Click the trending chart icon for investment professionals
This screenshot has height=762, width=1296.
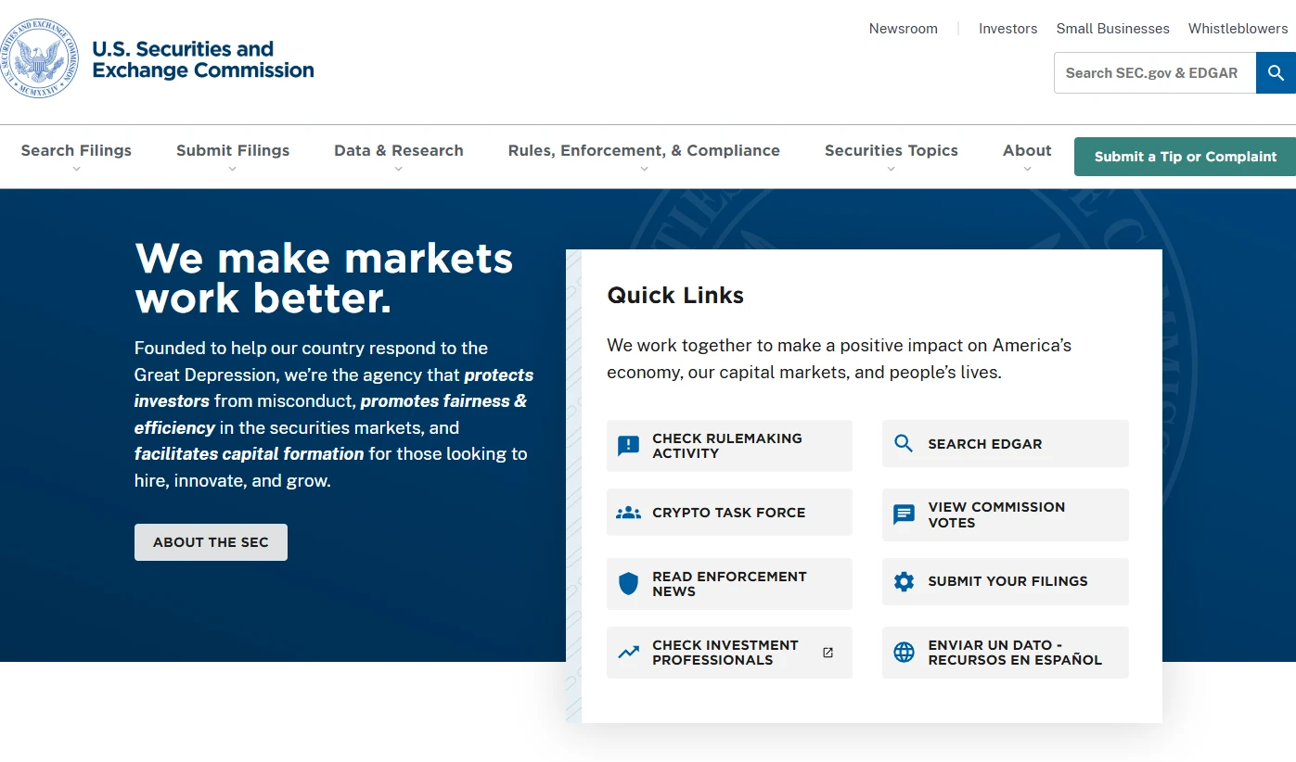click(x=628, y=653)
